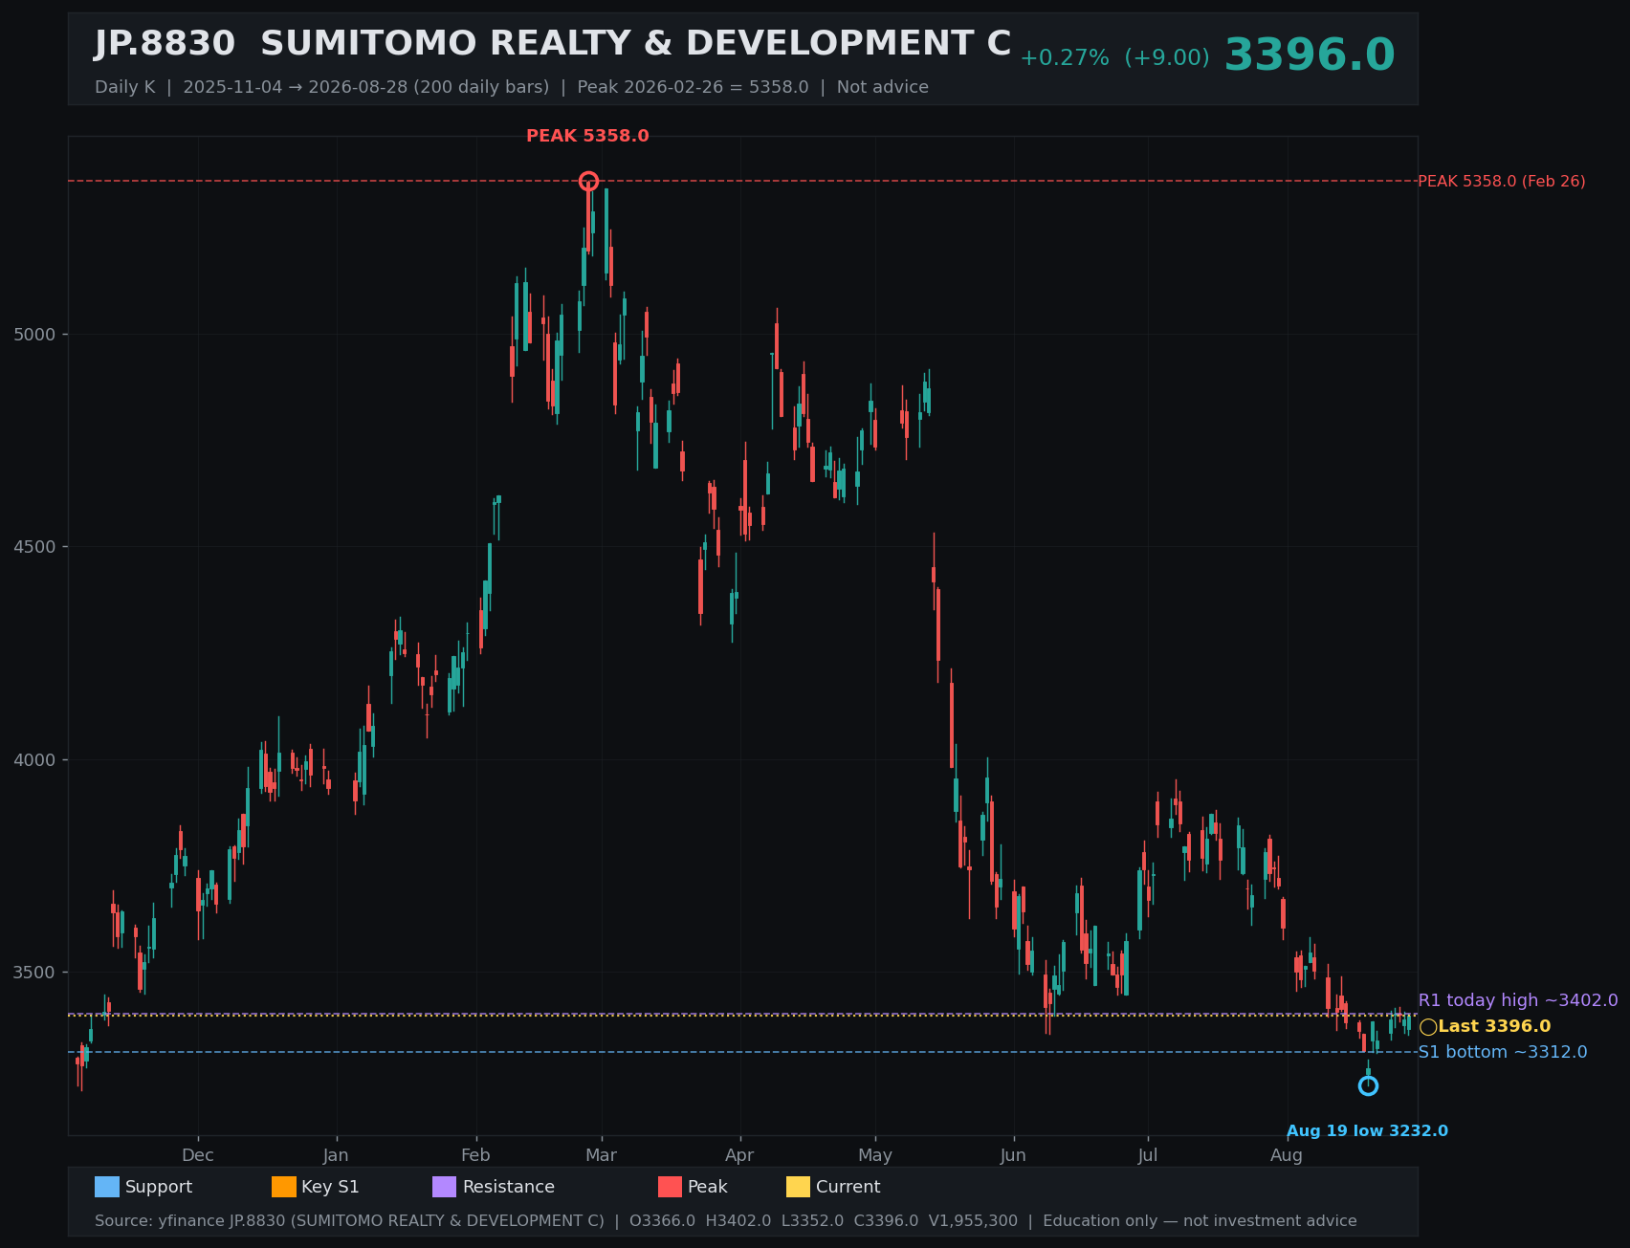Click the 'Not advice' subtitle text
Viewport: 1630px width, 1248px height.
point(883,87)
